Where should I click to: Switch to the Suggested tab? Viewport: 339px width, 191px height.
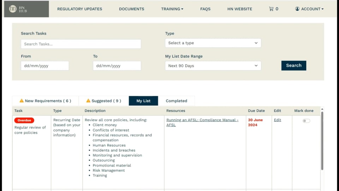coord(104,101)
